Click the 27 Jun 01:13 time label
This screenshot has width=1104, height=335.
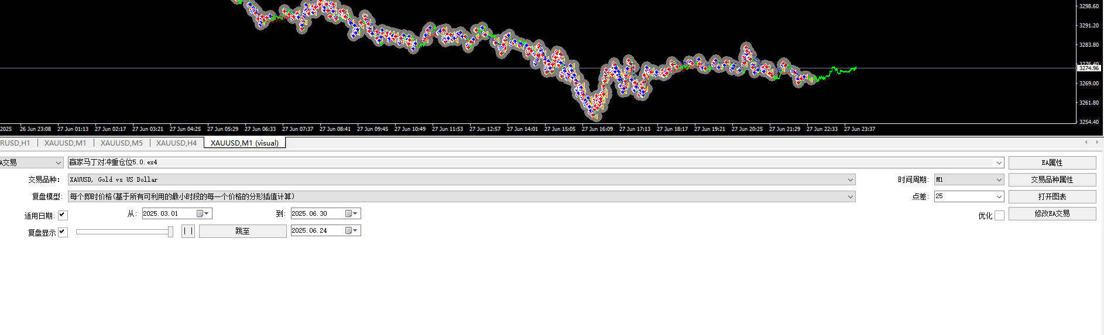pos(73,129)
